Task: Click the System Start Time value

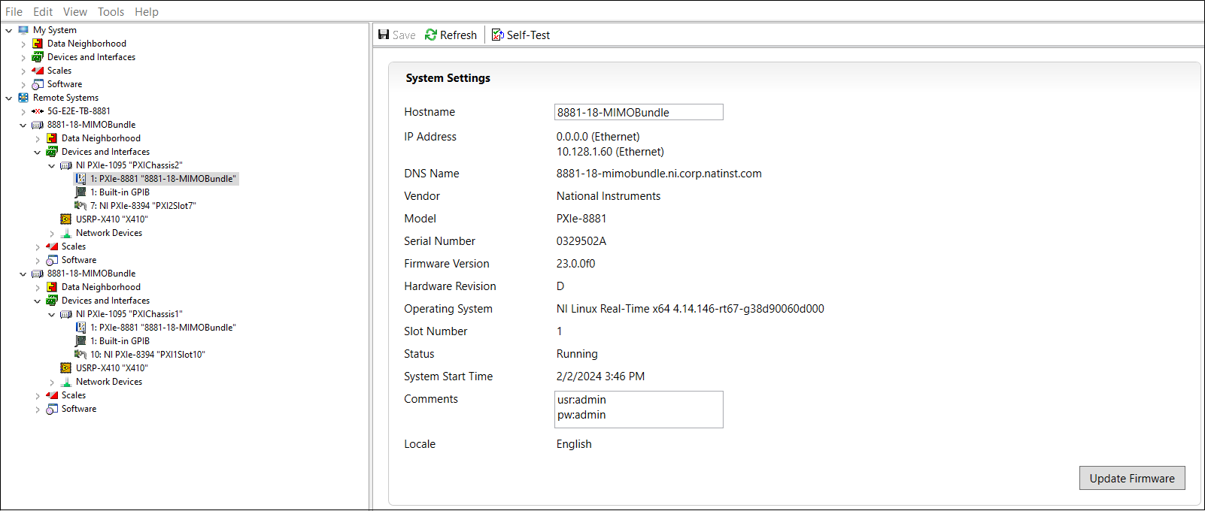Action: pos(600,376)
